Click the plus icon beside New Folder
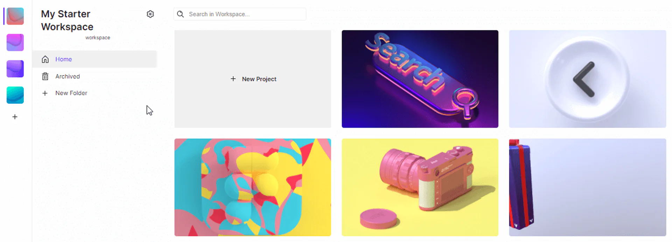The width and height of the screenshot is (672, 242). [45, 93]
